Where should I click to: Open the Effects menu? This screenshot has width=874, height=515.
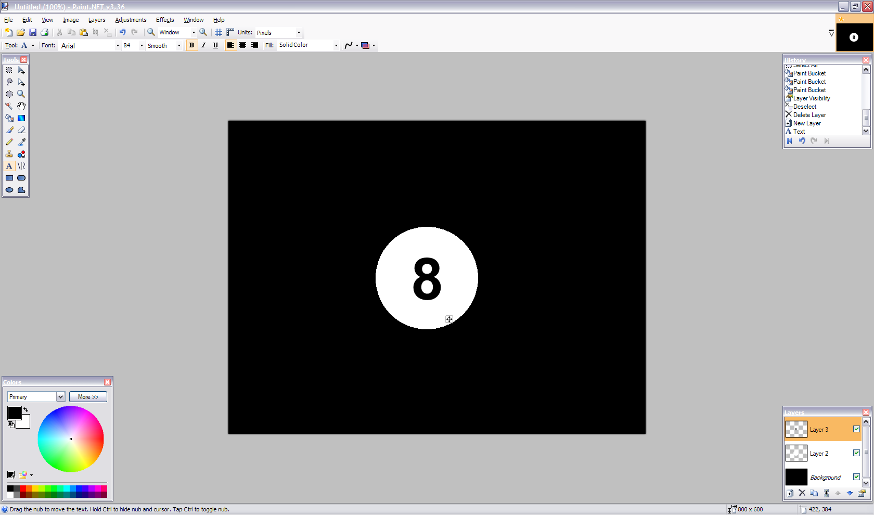tap(164, 20)
